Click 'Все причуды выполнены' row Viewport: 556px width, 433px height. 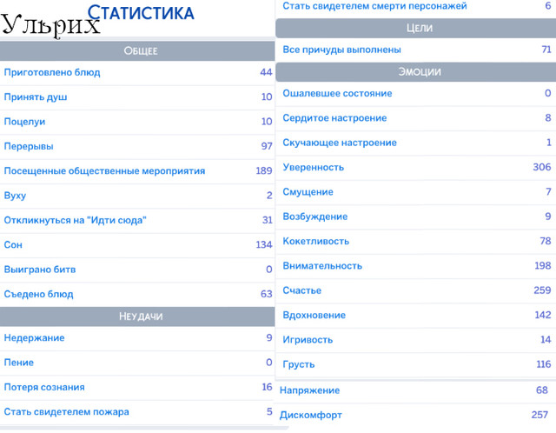415,50
